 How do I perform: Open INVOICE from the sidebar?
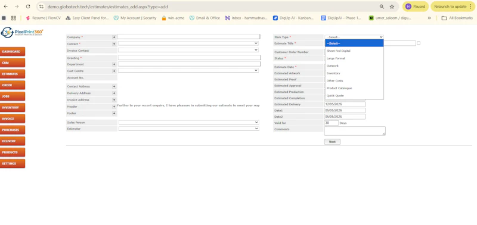13,118
